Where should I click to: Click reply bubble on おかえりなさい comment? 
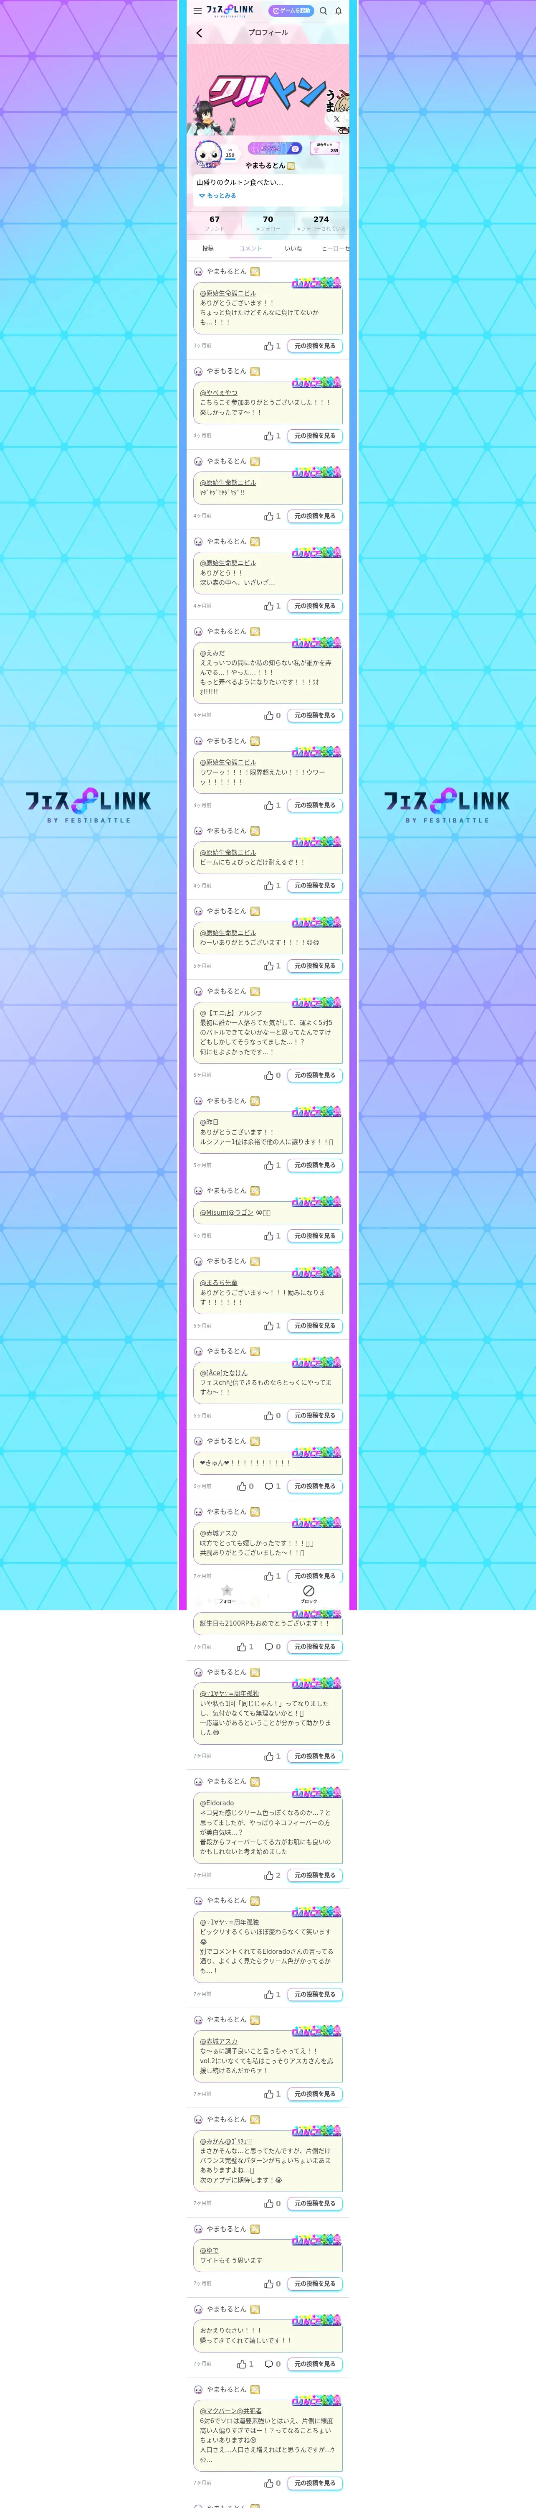(x=269, y=2364)
